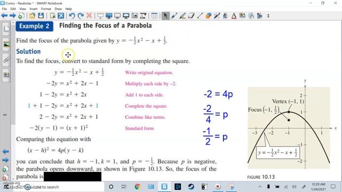Open the Gallery side tab

[x=6, y=44]
